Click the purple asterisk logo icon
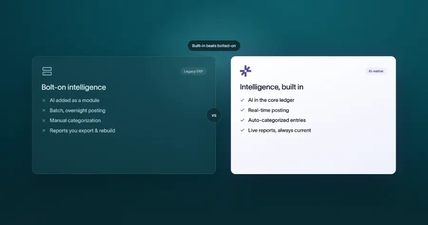The width and height of the screenshot is (428, 225). [245, 71]
